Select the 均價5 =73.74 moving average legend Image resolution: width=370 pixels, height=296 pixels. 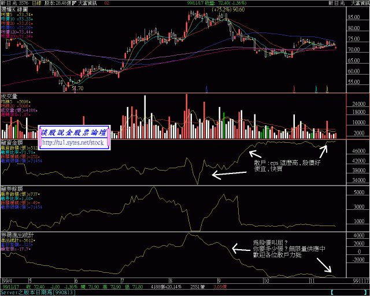coord(17,14)
